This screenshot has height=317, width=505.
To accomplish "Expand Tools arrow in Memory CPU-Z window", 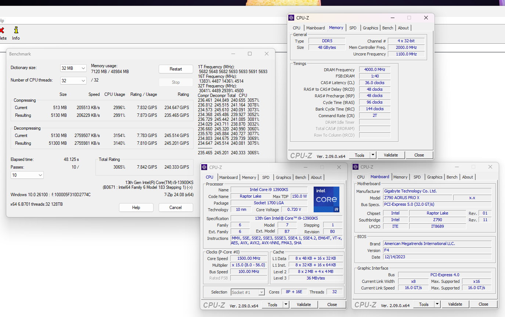I will [x=373, y=155].
